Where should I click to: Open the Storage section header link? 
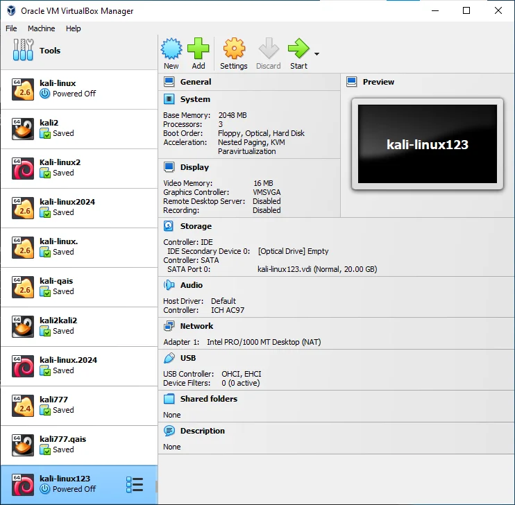(x=196, y=226)
